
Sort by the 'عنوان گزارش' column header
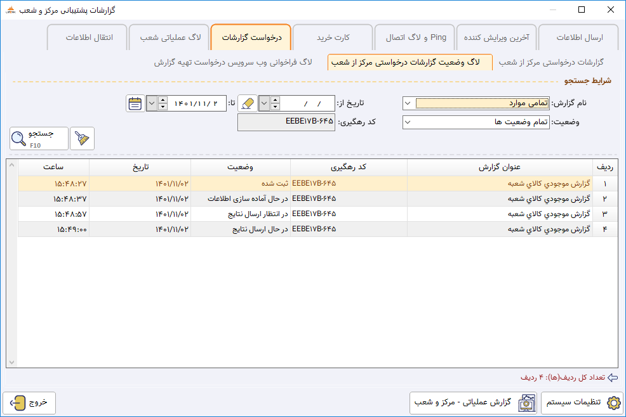(x=500, y=167)
